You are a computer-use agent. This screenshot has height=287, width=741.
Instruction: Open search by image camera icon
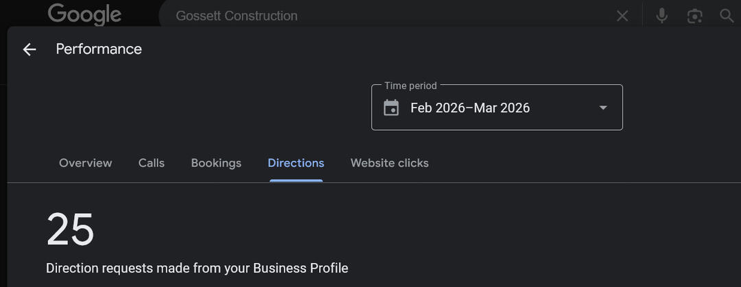(695, 16)
